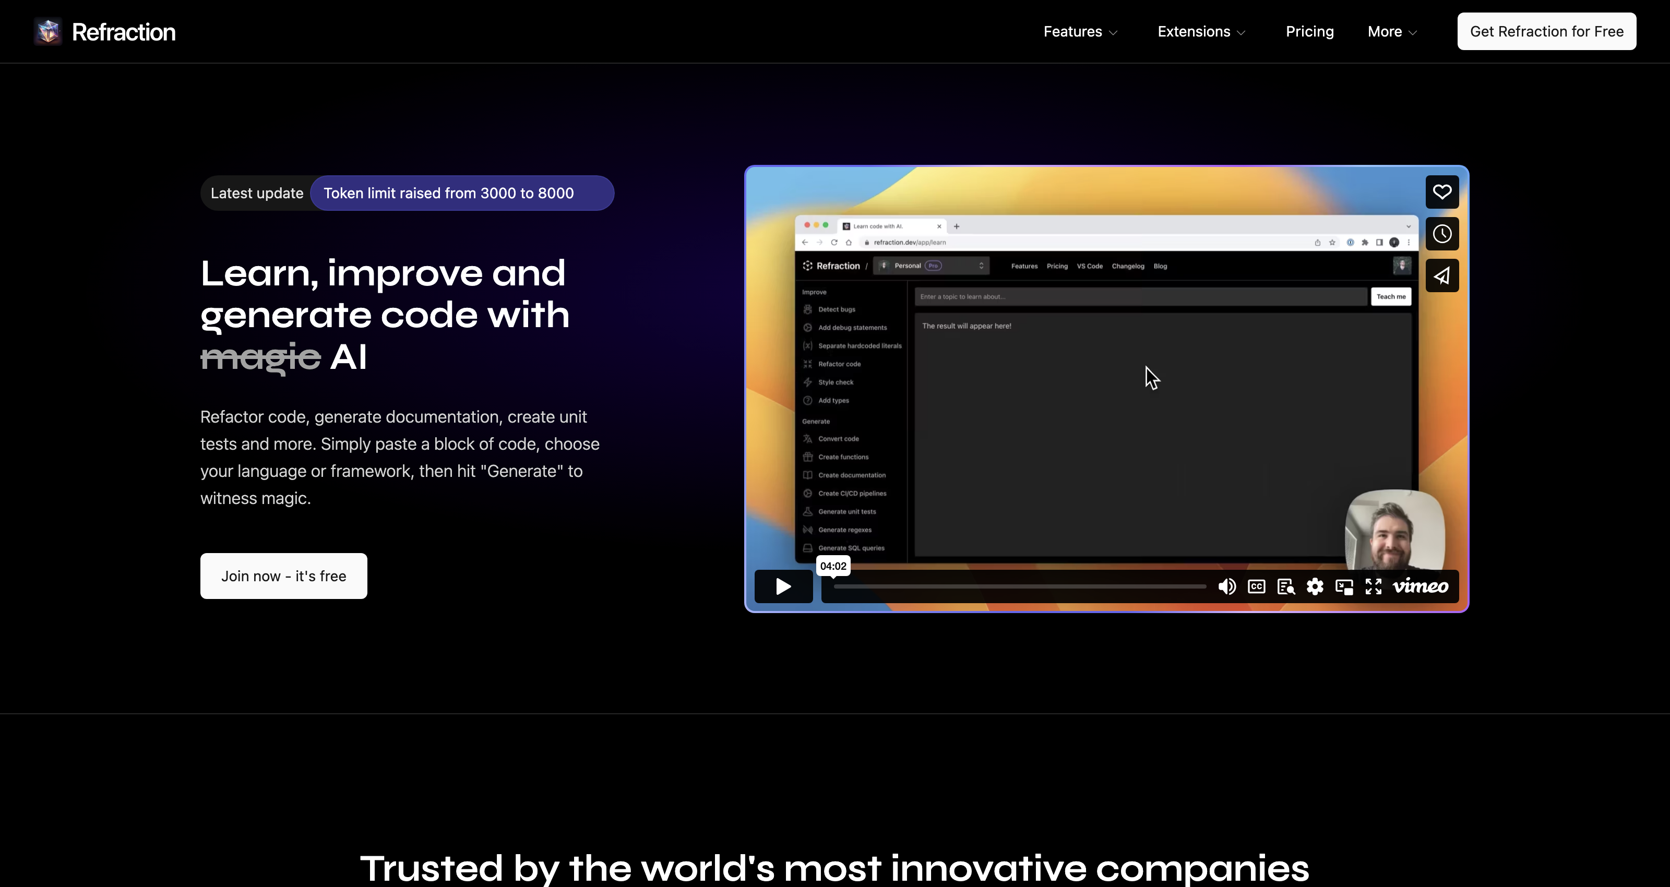Click the new tab plus icon in video
This screenshot has height=887, width=1670.
coord(956,226)
